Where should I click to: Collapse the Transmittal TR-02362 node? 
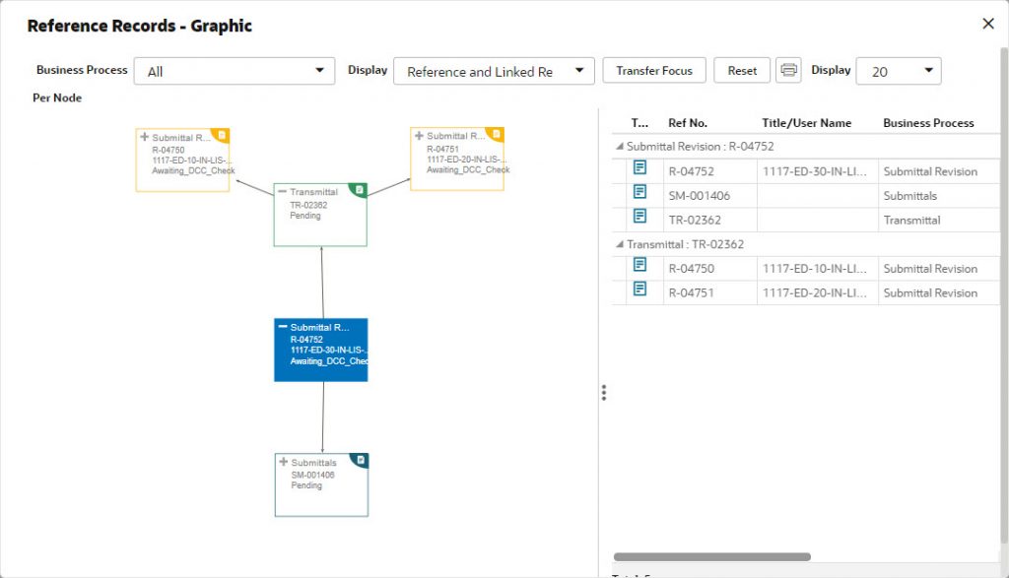click(x=282, y=192)
